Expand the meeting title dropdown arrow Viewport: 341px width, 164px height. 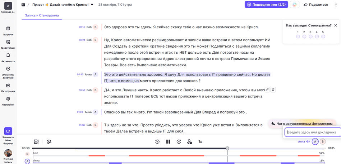point(92,5)
